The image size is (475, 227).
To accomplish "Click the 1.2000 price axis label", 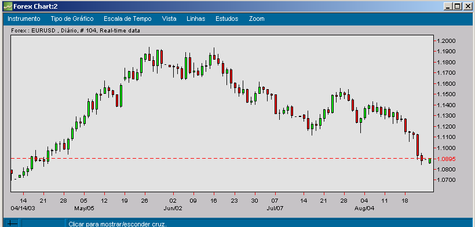I will pos(446,41).
